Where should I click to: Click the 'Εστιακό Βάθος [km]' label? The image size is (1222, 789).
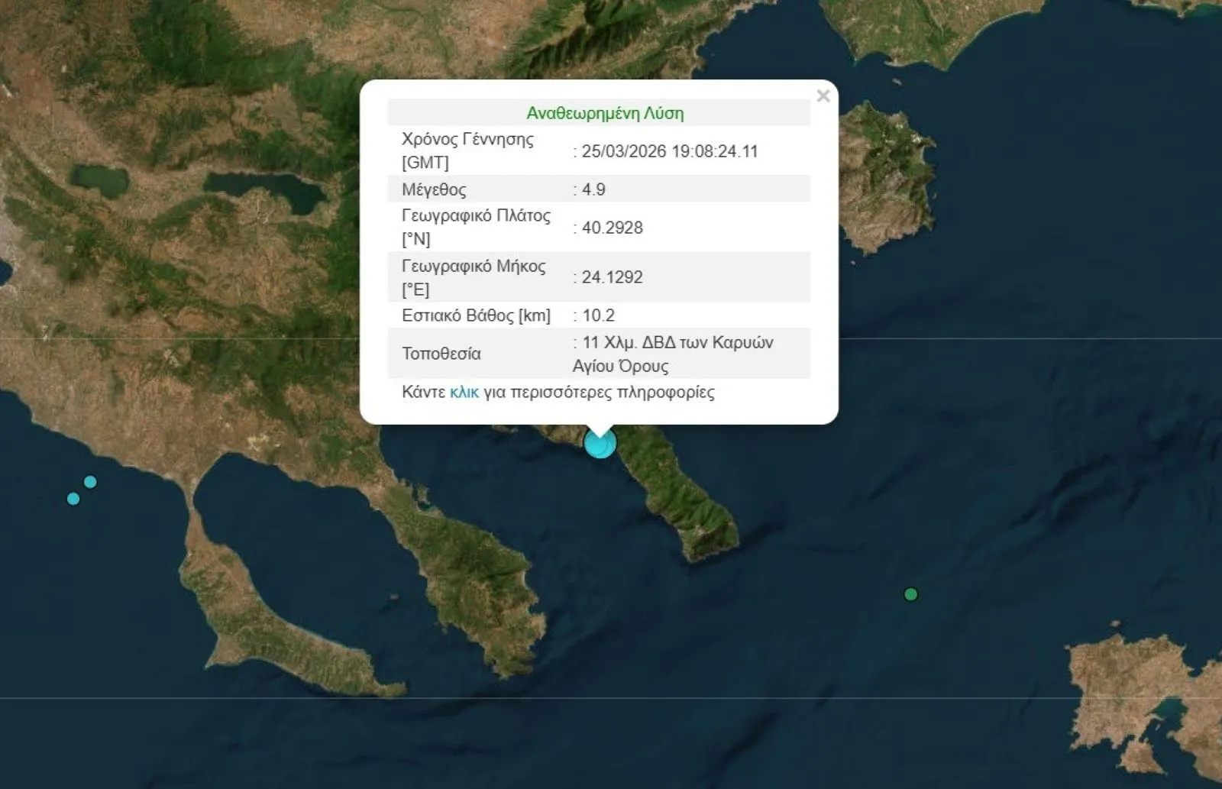click(x=476, y=315)
